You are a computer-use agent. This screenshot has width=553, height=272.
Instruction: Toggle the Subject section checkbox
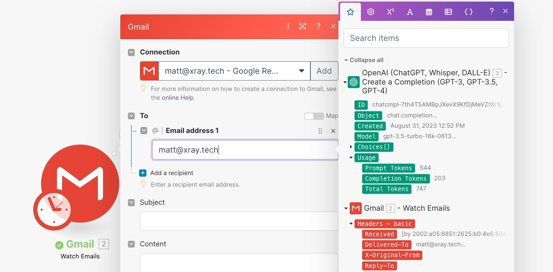(131, 202)
